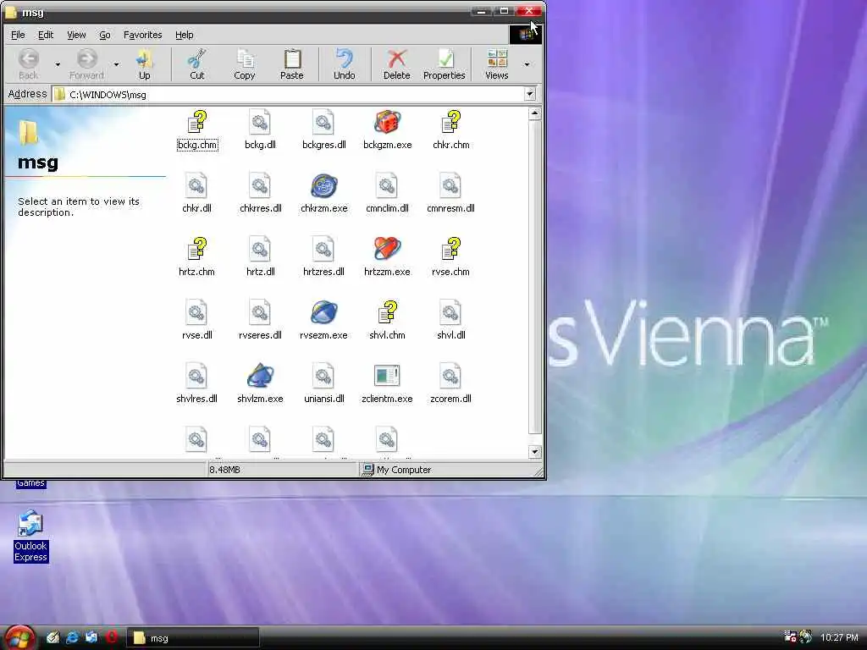
Task: Click the Up toolbar button
Action: click(x=144, y=64)
